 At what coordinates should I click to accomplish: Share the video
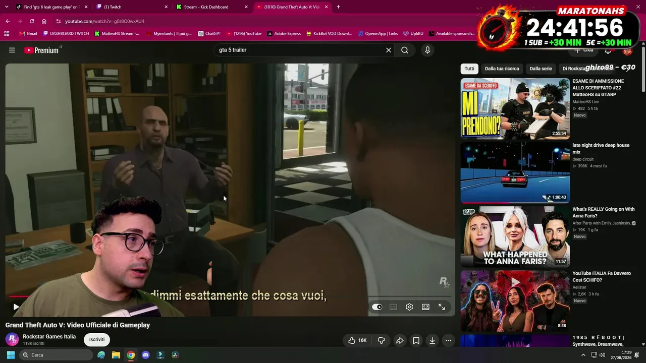point(400,340)
